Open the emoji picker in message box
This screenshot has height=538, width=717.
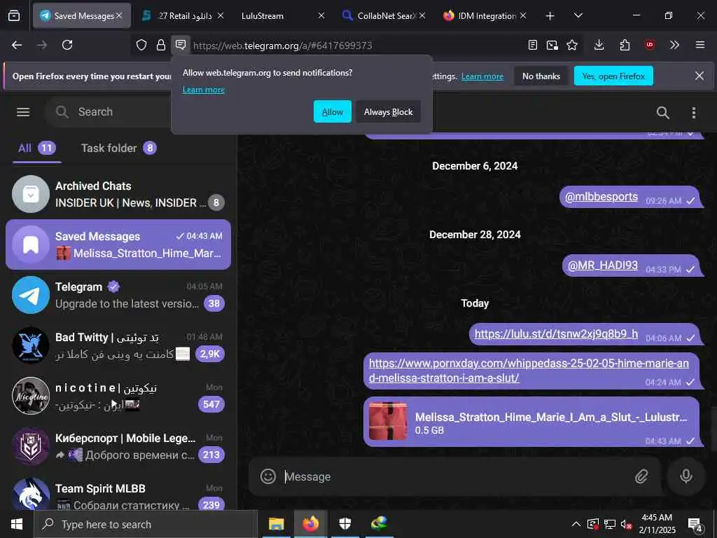click(x=268, y=476)
